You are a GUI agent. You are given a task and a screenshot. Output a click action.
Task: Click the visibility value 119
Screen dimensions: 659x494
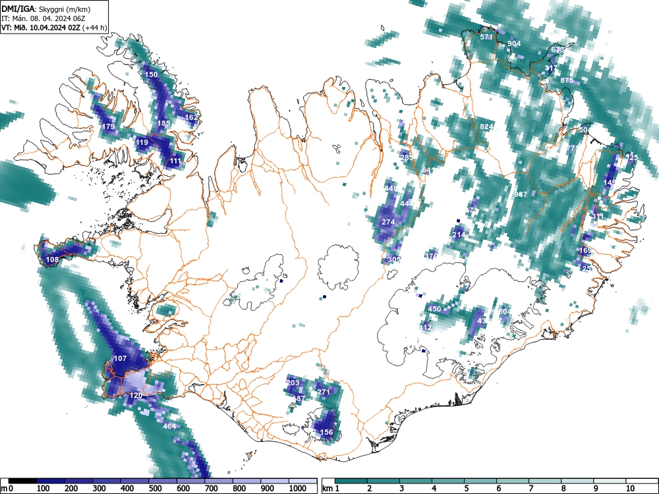click(142, 142)
